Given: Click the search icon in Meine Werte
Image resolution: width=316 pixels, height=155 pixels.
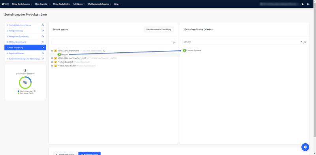Looking at the screenshot, I should [173, 42].
